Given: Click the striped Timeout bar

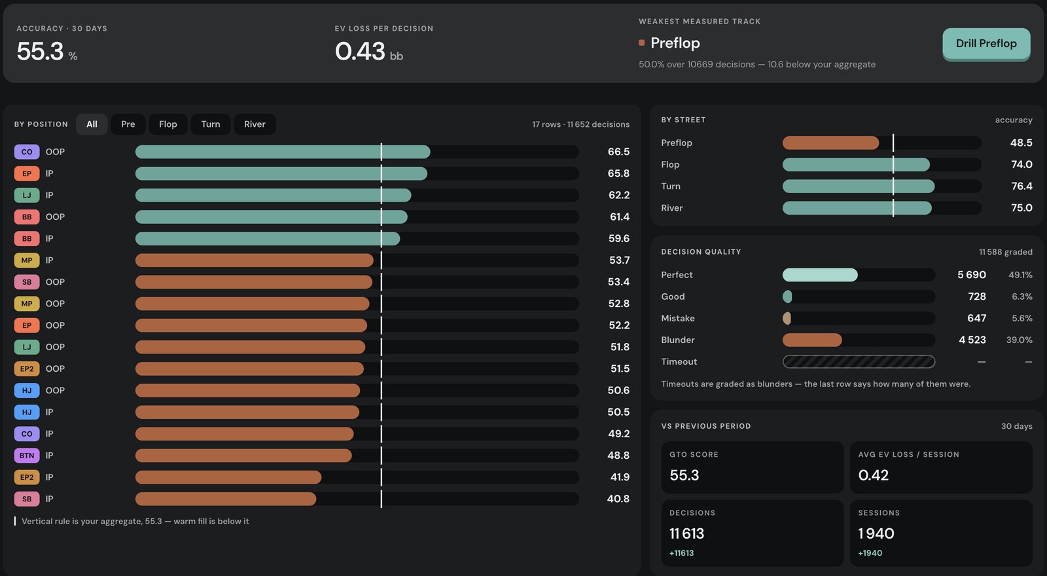Looking at the screenshot, I should 859,361.
